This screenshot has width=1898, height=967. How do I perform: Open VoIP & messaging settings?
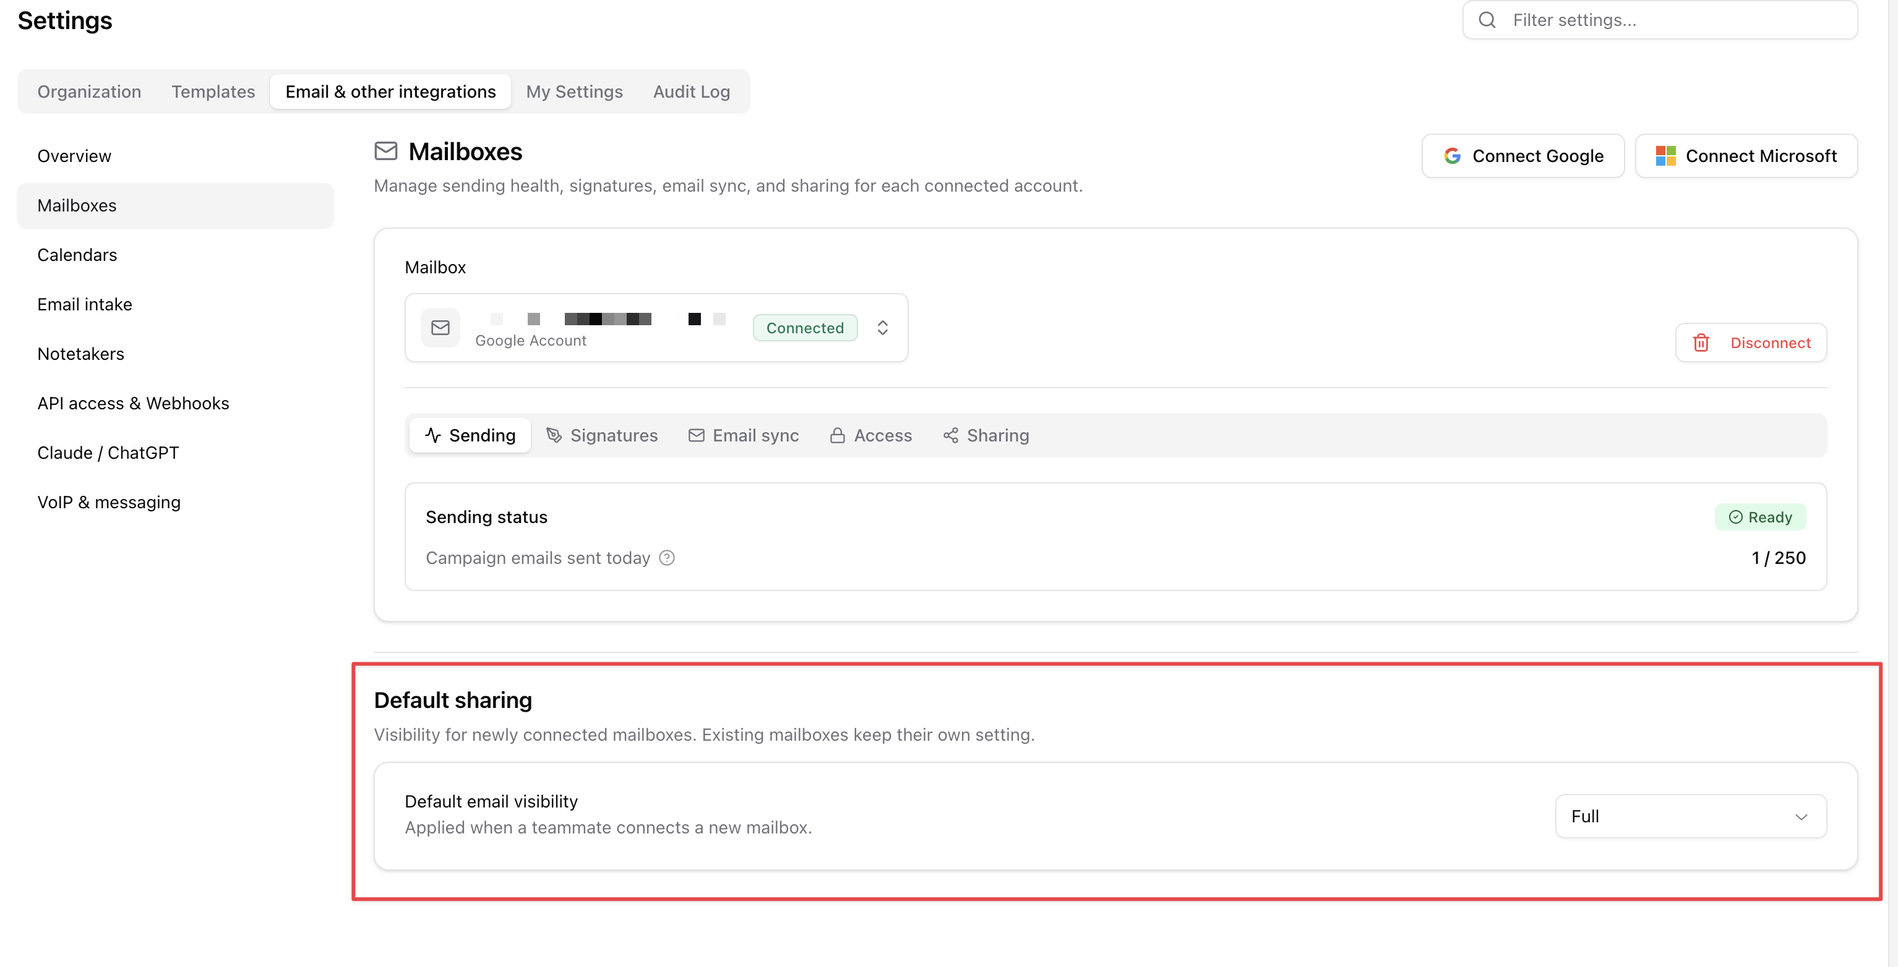(175, 501)
